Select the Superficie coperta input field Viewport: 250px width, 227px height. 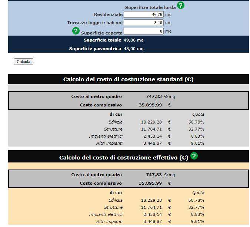(x=144, y=31)
